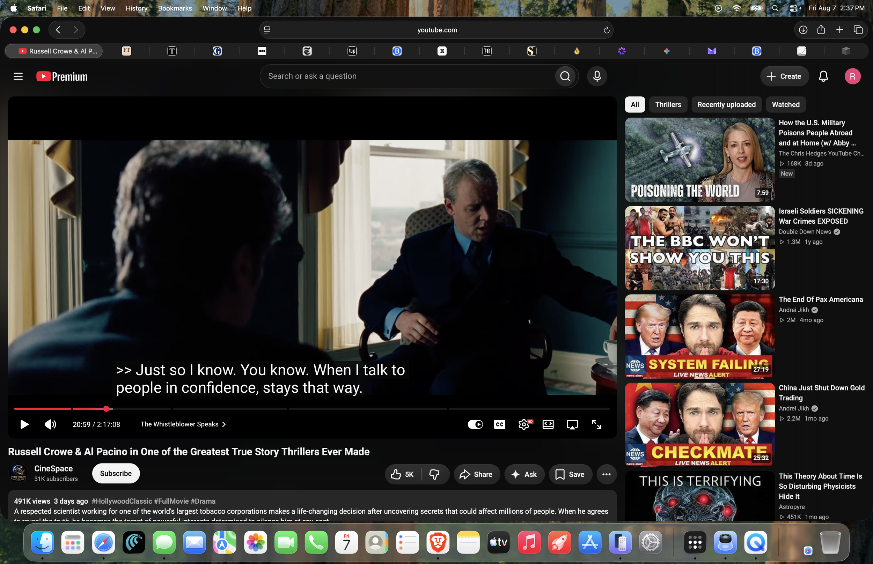
Task: Toggle autoplay switch in player
Action: 475,424
